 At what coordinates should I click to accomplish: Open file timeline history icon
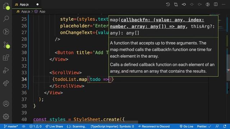pyautogui.click(x=168, y=4)
